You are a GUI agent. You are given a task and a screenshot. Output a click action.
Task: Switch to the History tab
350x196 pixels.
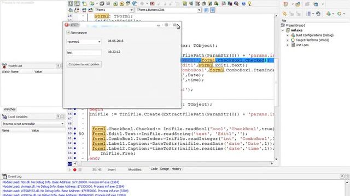176,169
